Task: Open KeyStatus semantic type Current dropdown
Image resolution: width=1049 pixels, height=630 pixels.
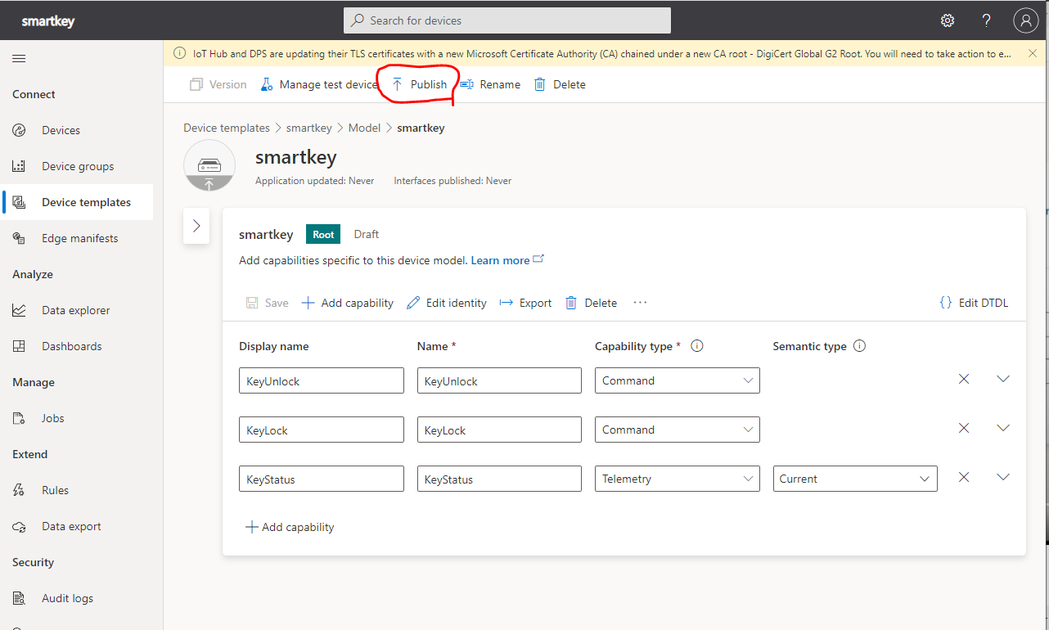Action: click(855, 479)
